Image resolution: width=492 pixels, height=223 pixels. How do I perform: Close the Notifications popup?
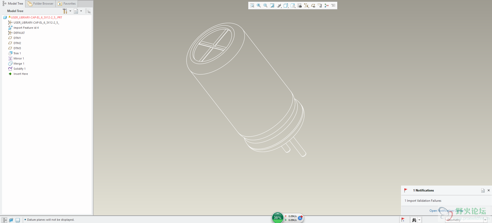pos(489,190)
